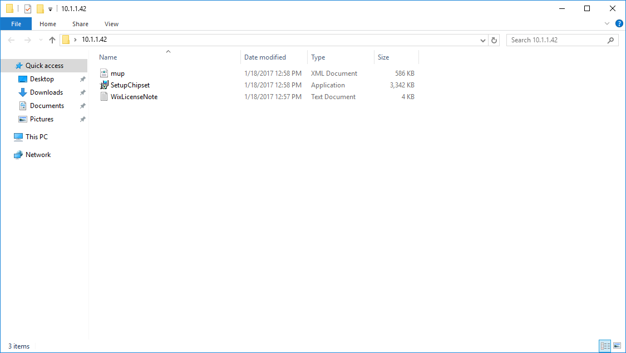Open the File ribbon tab
The image size is (626, 353).
pyautogui.click(x=16, y=24)
